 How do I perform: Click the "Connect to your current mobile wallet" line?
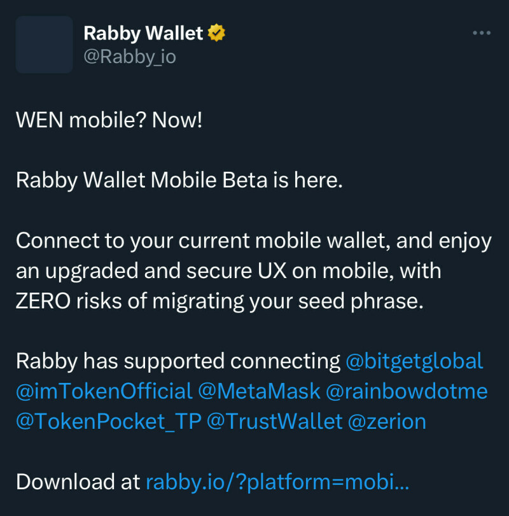point(253,241)
